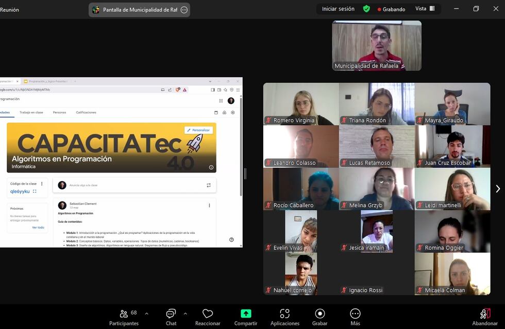Expand the chevron next to Participantes

click(x=146, y=313)
